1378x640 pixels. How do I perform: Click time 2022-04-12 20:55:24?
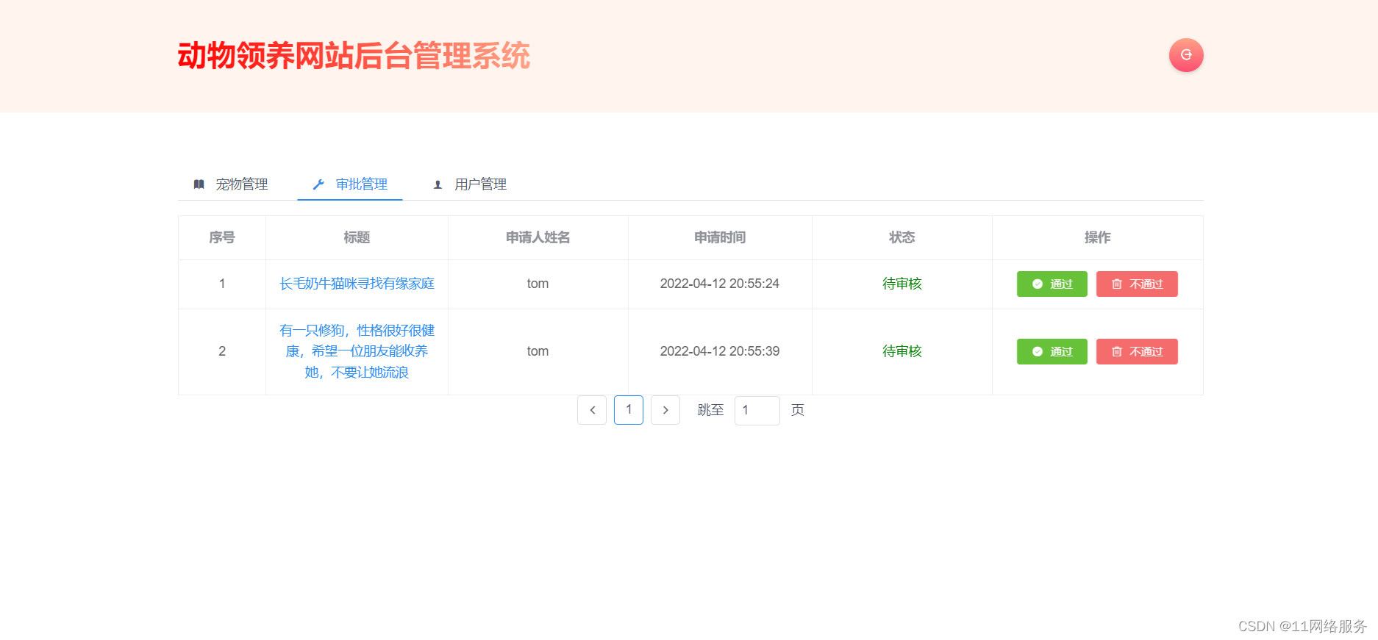pyautogui.click(x=720, y=284)
